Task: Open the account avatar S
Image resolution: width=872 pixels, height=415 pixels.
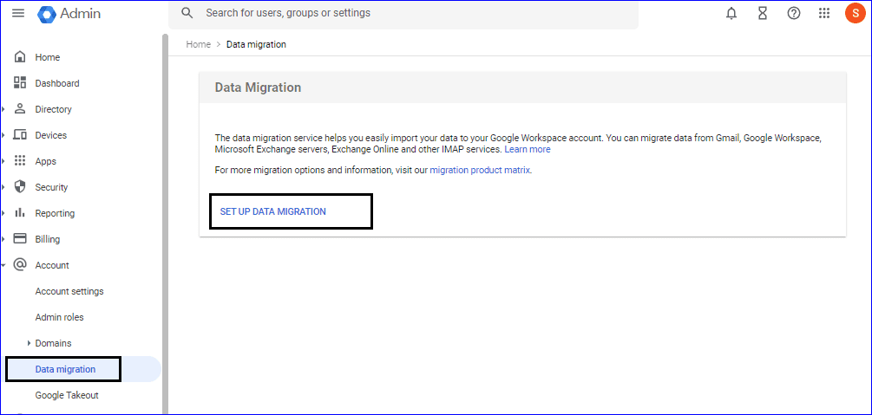Action: pos(854,13)
